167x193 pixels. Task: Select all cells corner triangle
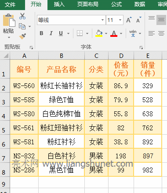pyautogui.click(x=6, y=56)
